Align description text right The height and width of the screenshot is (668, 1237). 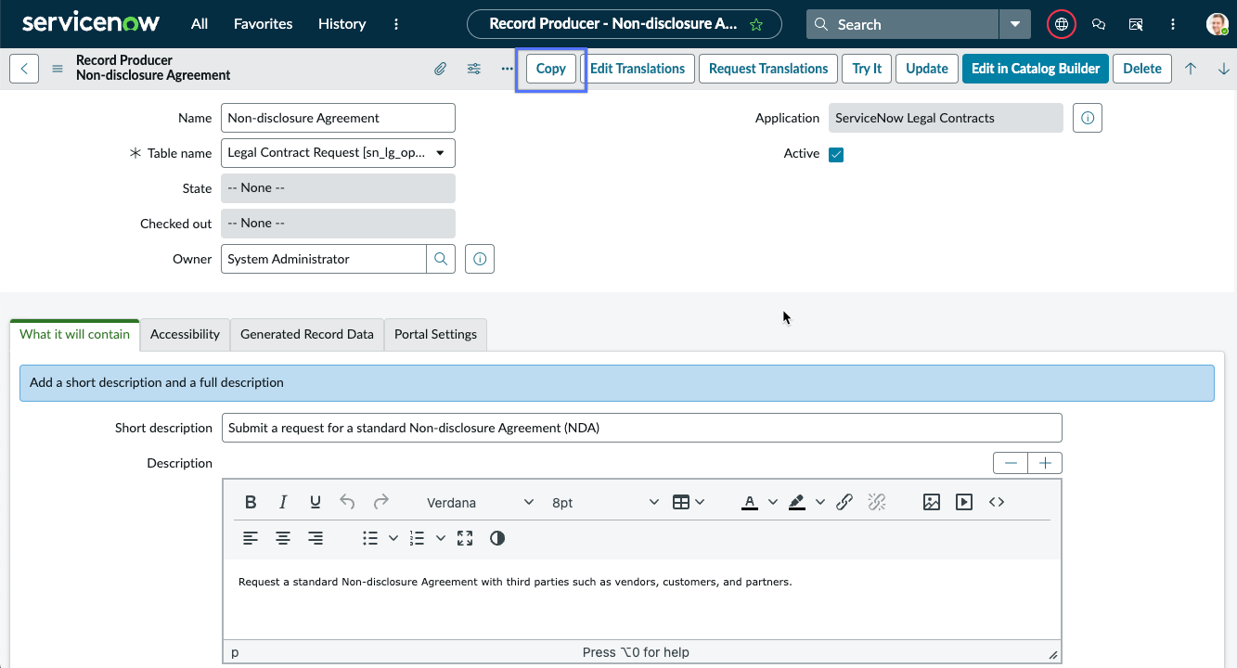(316, 538)
